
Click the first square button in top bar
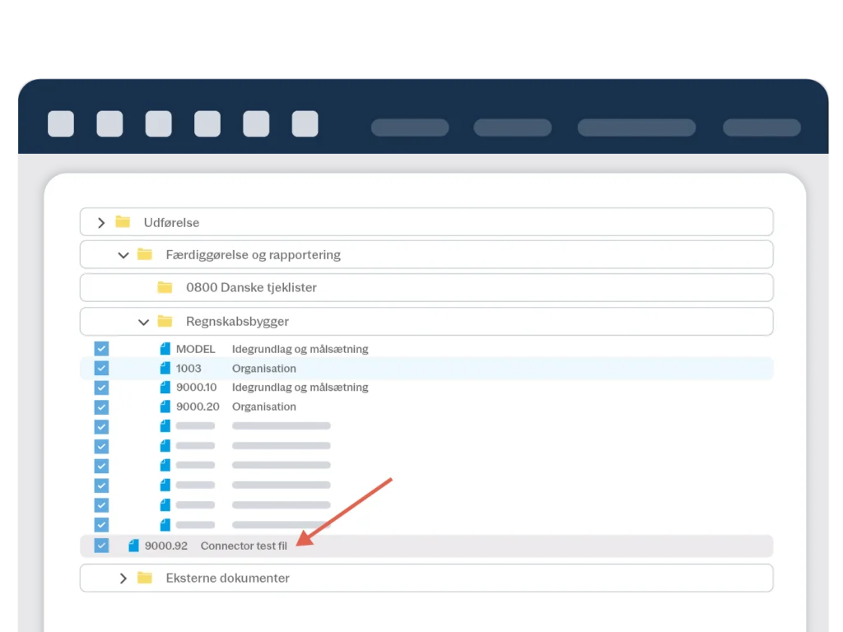[61, 124]
